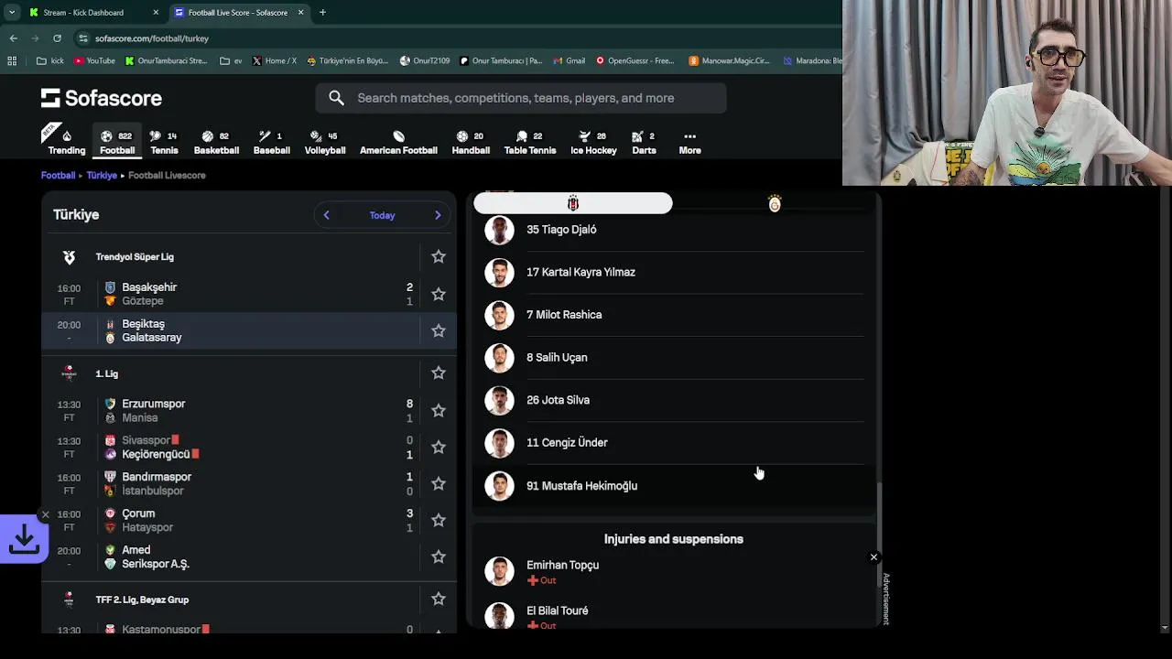1172x659 pixels.
Task: Reload the current page
Action: (x=57, y=38)
